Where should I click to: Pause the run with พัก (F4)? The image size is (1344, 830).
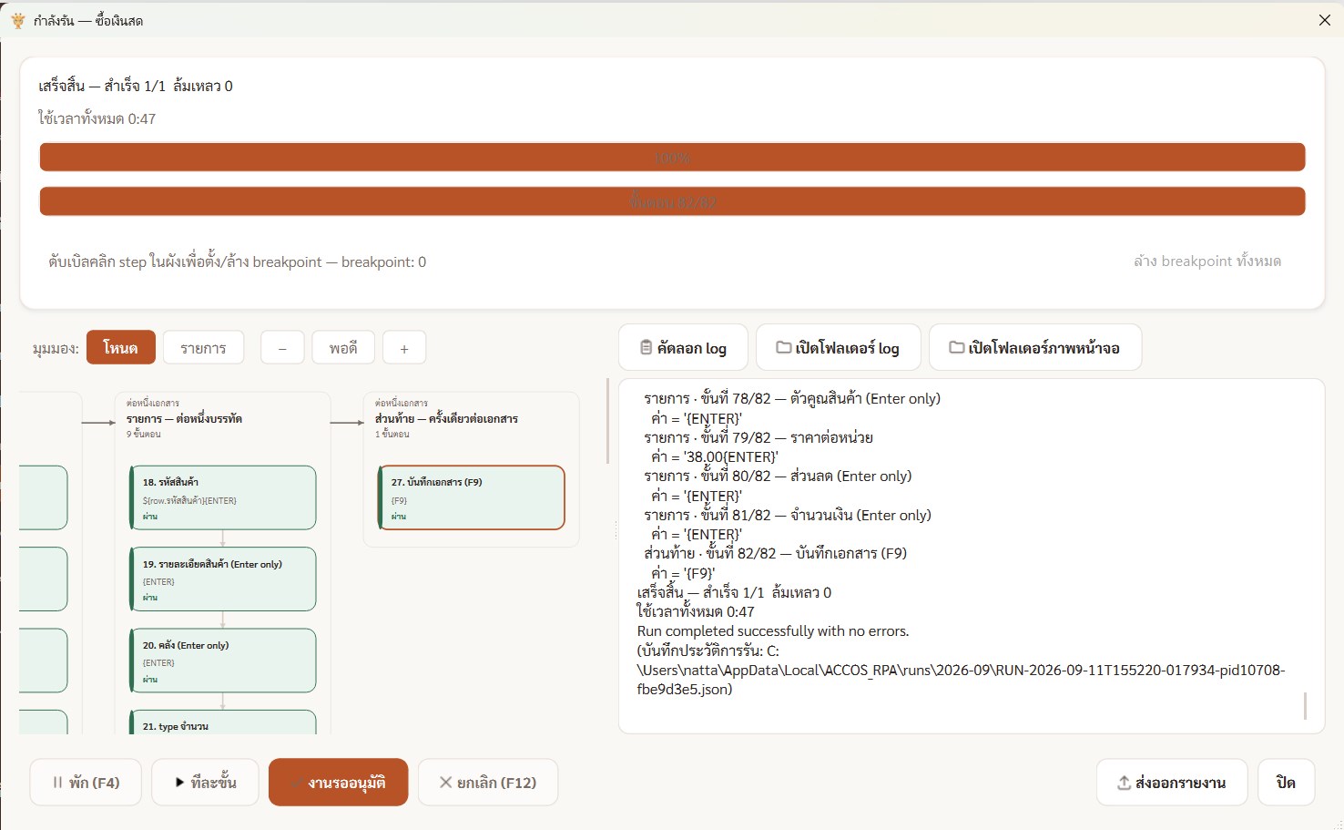pos(86,782)
